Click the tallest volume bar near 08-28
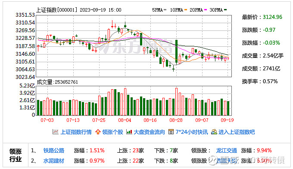The width and height of the screenshot is (293, 169). [176, 102]
